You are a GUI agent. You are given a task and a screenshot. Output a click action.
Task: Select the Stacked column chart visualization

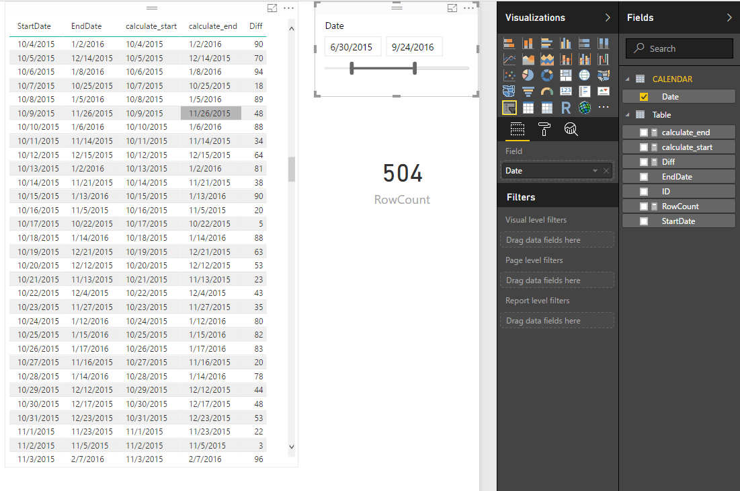[528, 44]
